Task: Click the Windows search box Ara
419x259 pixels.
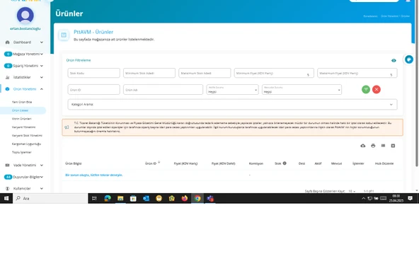Action: click(51, 198)
